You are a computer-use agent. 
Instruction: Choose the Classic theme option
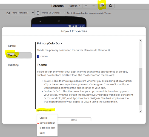(44, 118)
